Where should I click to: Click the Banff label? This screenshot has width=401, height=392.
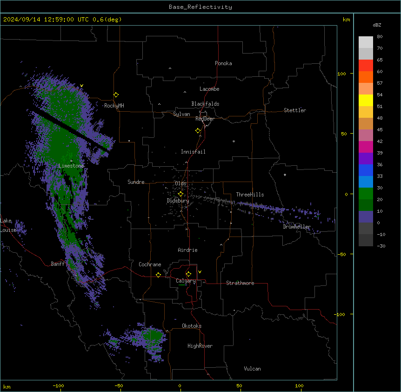pyautogui.click(x=58, y=264)
